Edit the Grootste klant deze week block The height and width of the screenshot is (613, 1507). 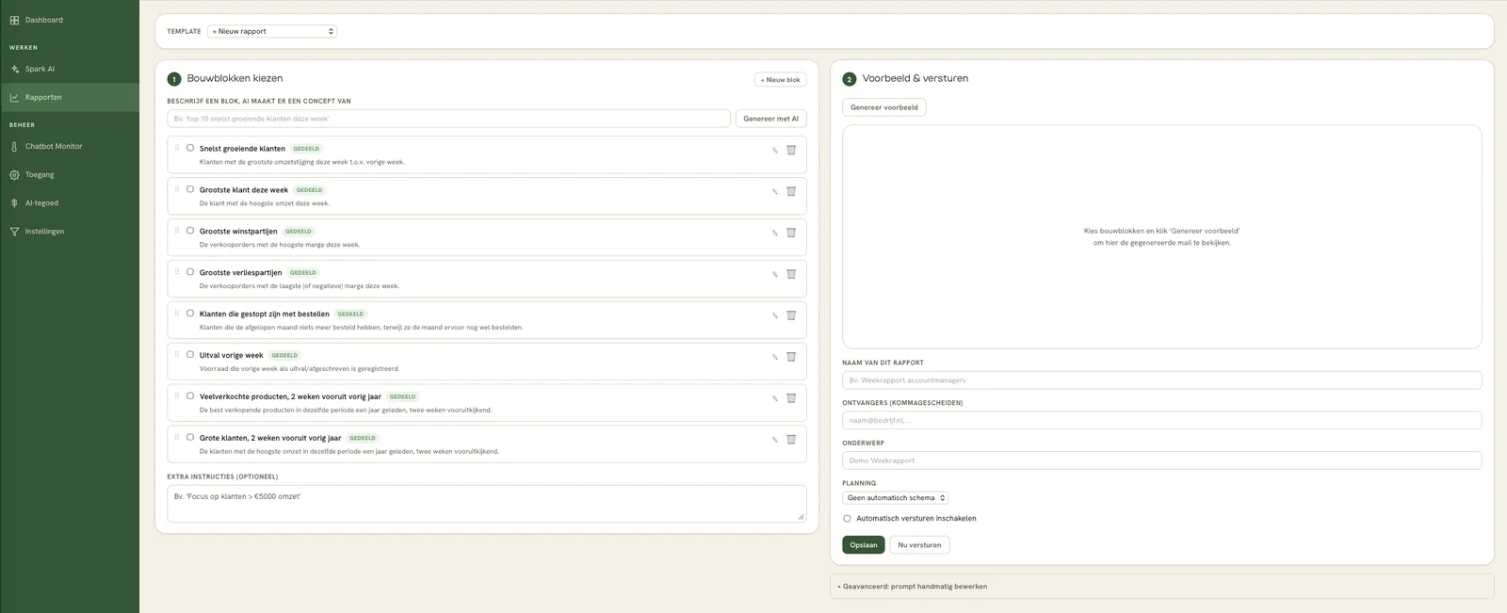pos(775,192)
